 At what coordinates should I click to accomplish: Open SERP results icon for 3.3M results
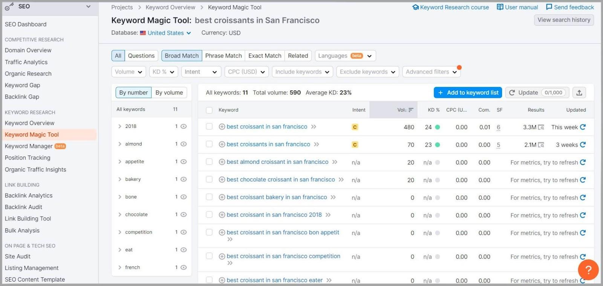[x=541, y=128]
